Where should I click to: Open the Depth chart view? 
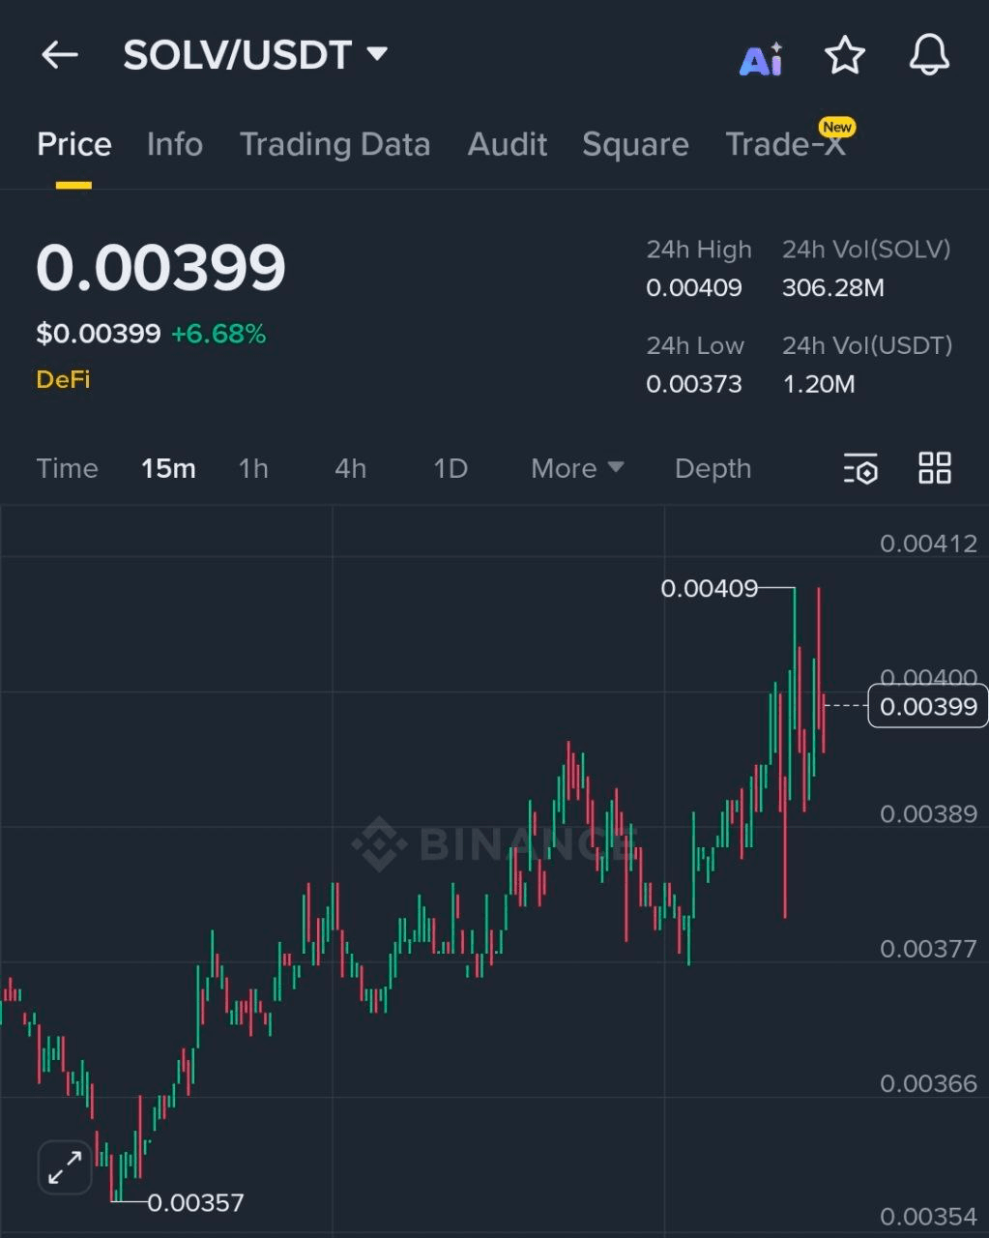coord(713,468)
